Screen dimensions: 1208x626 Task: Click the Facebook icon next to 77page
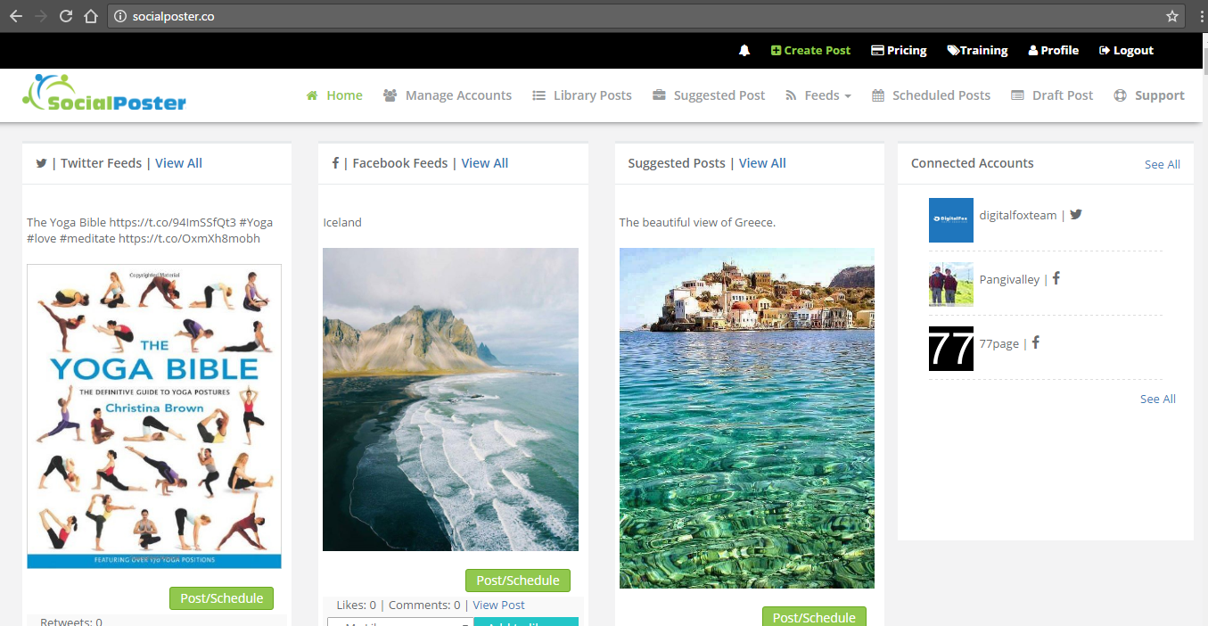pos(1035,342)
